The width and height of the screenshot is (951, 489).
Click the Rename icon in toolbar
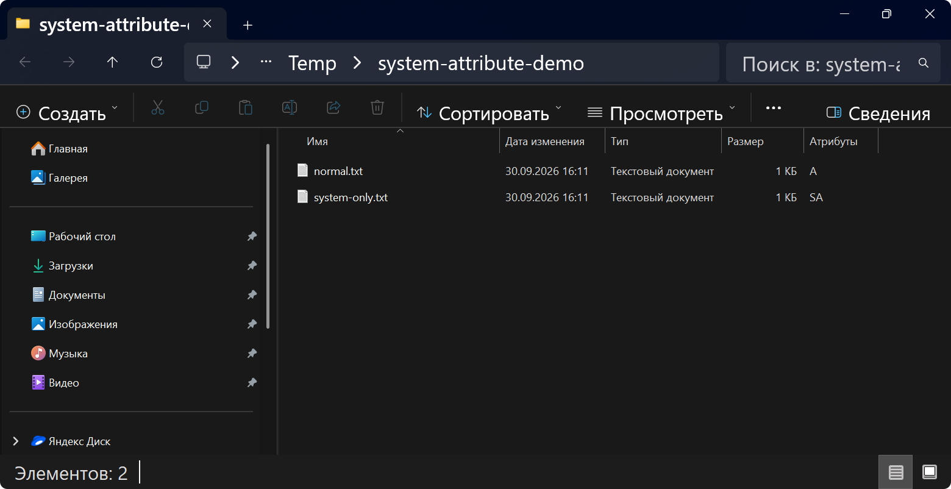pyautogui.click(x=290, y=108)
